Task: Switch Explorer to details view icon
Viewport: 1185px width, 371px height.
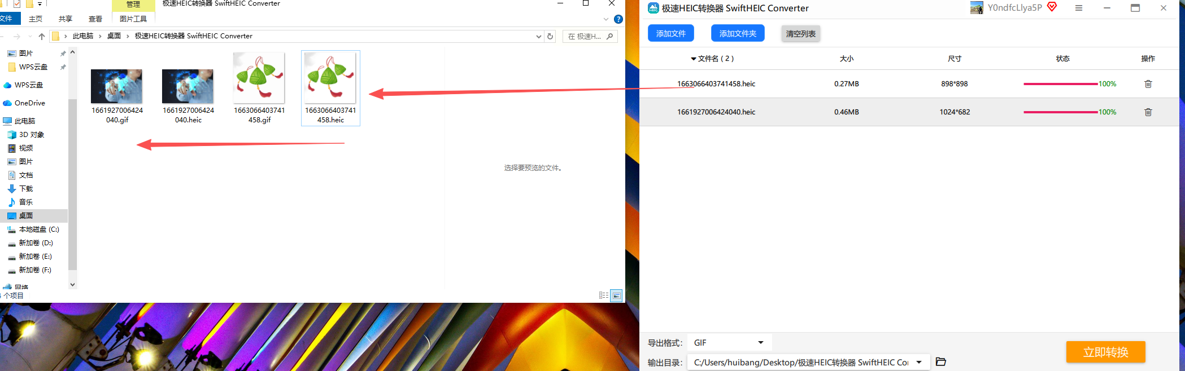Action: coord(603,295)
